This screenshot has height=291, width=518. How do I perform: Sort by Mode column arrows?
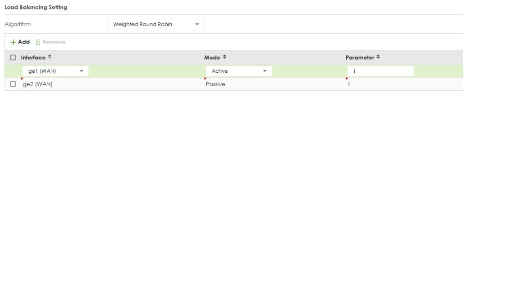pos(224,57)
